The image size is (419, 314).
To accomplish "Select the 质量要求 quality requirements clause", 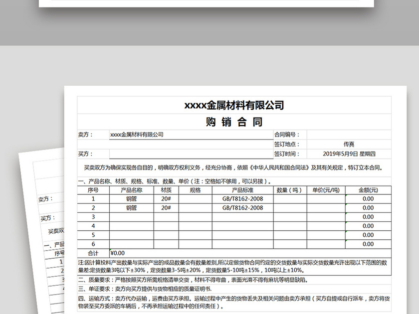I will click(200, 280).
